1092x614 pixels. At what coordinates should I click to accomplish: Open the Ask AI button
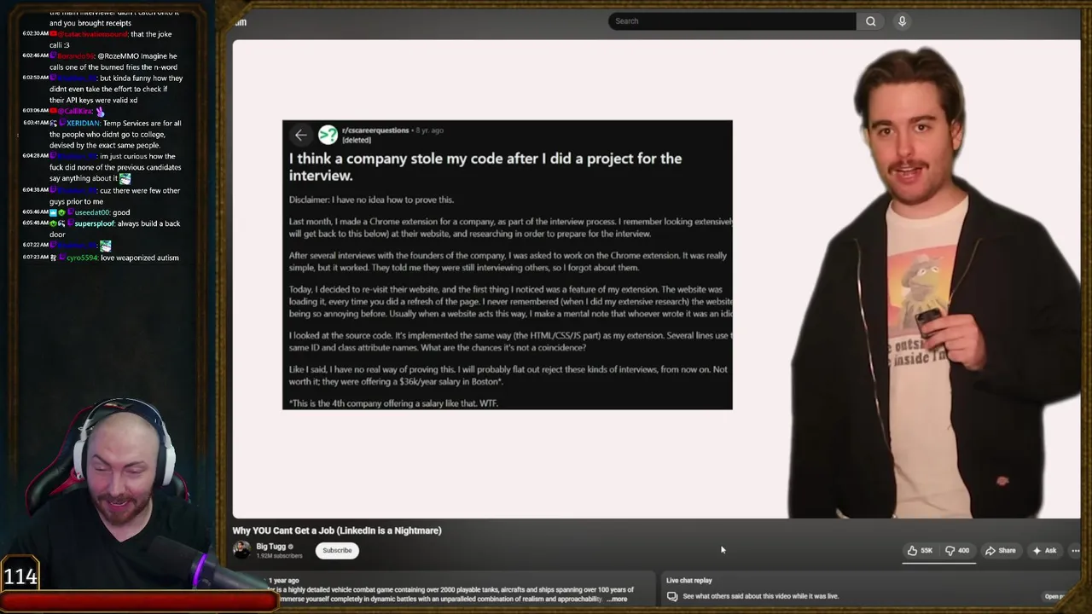1044,551
